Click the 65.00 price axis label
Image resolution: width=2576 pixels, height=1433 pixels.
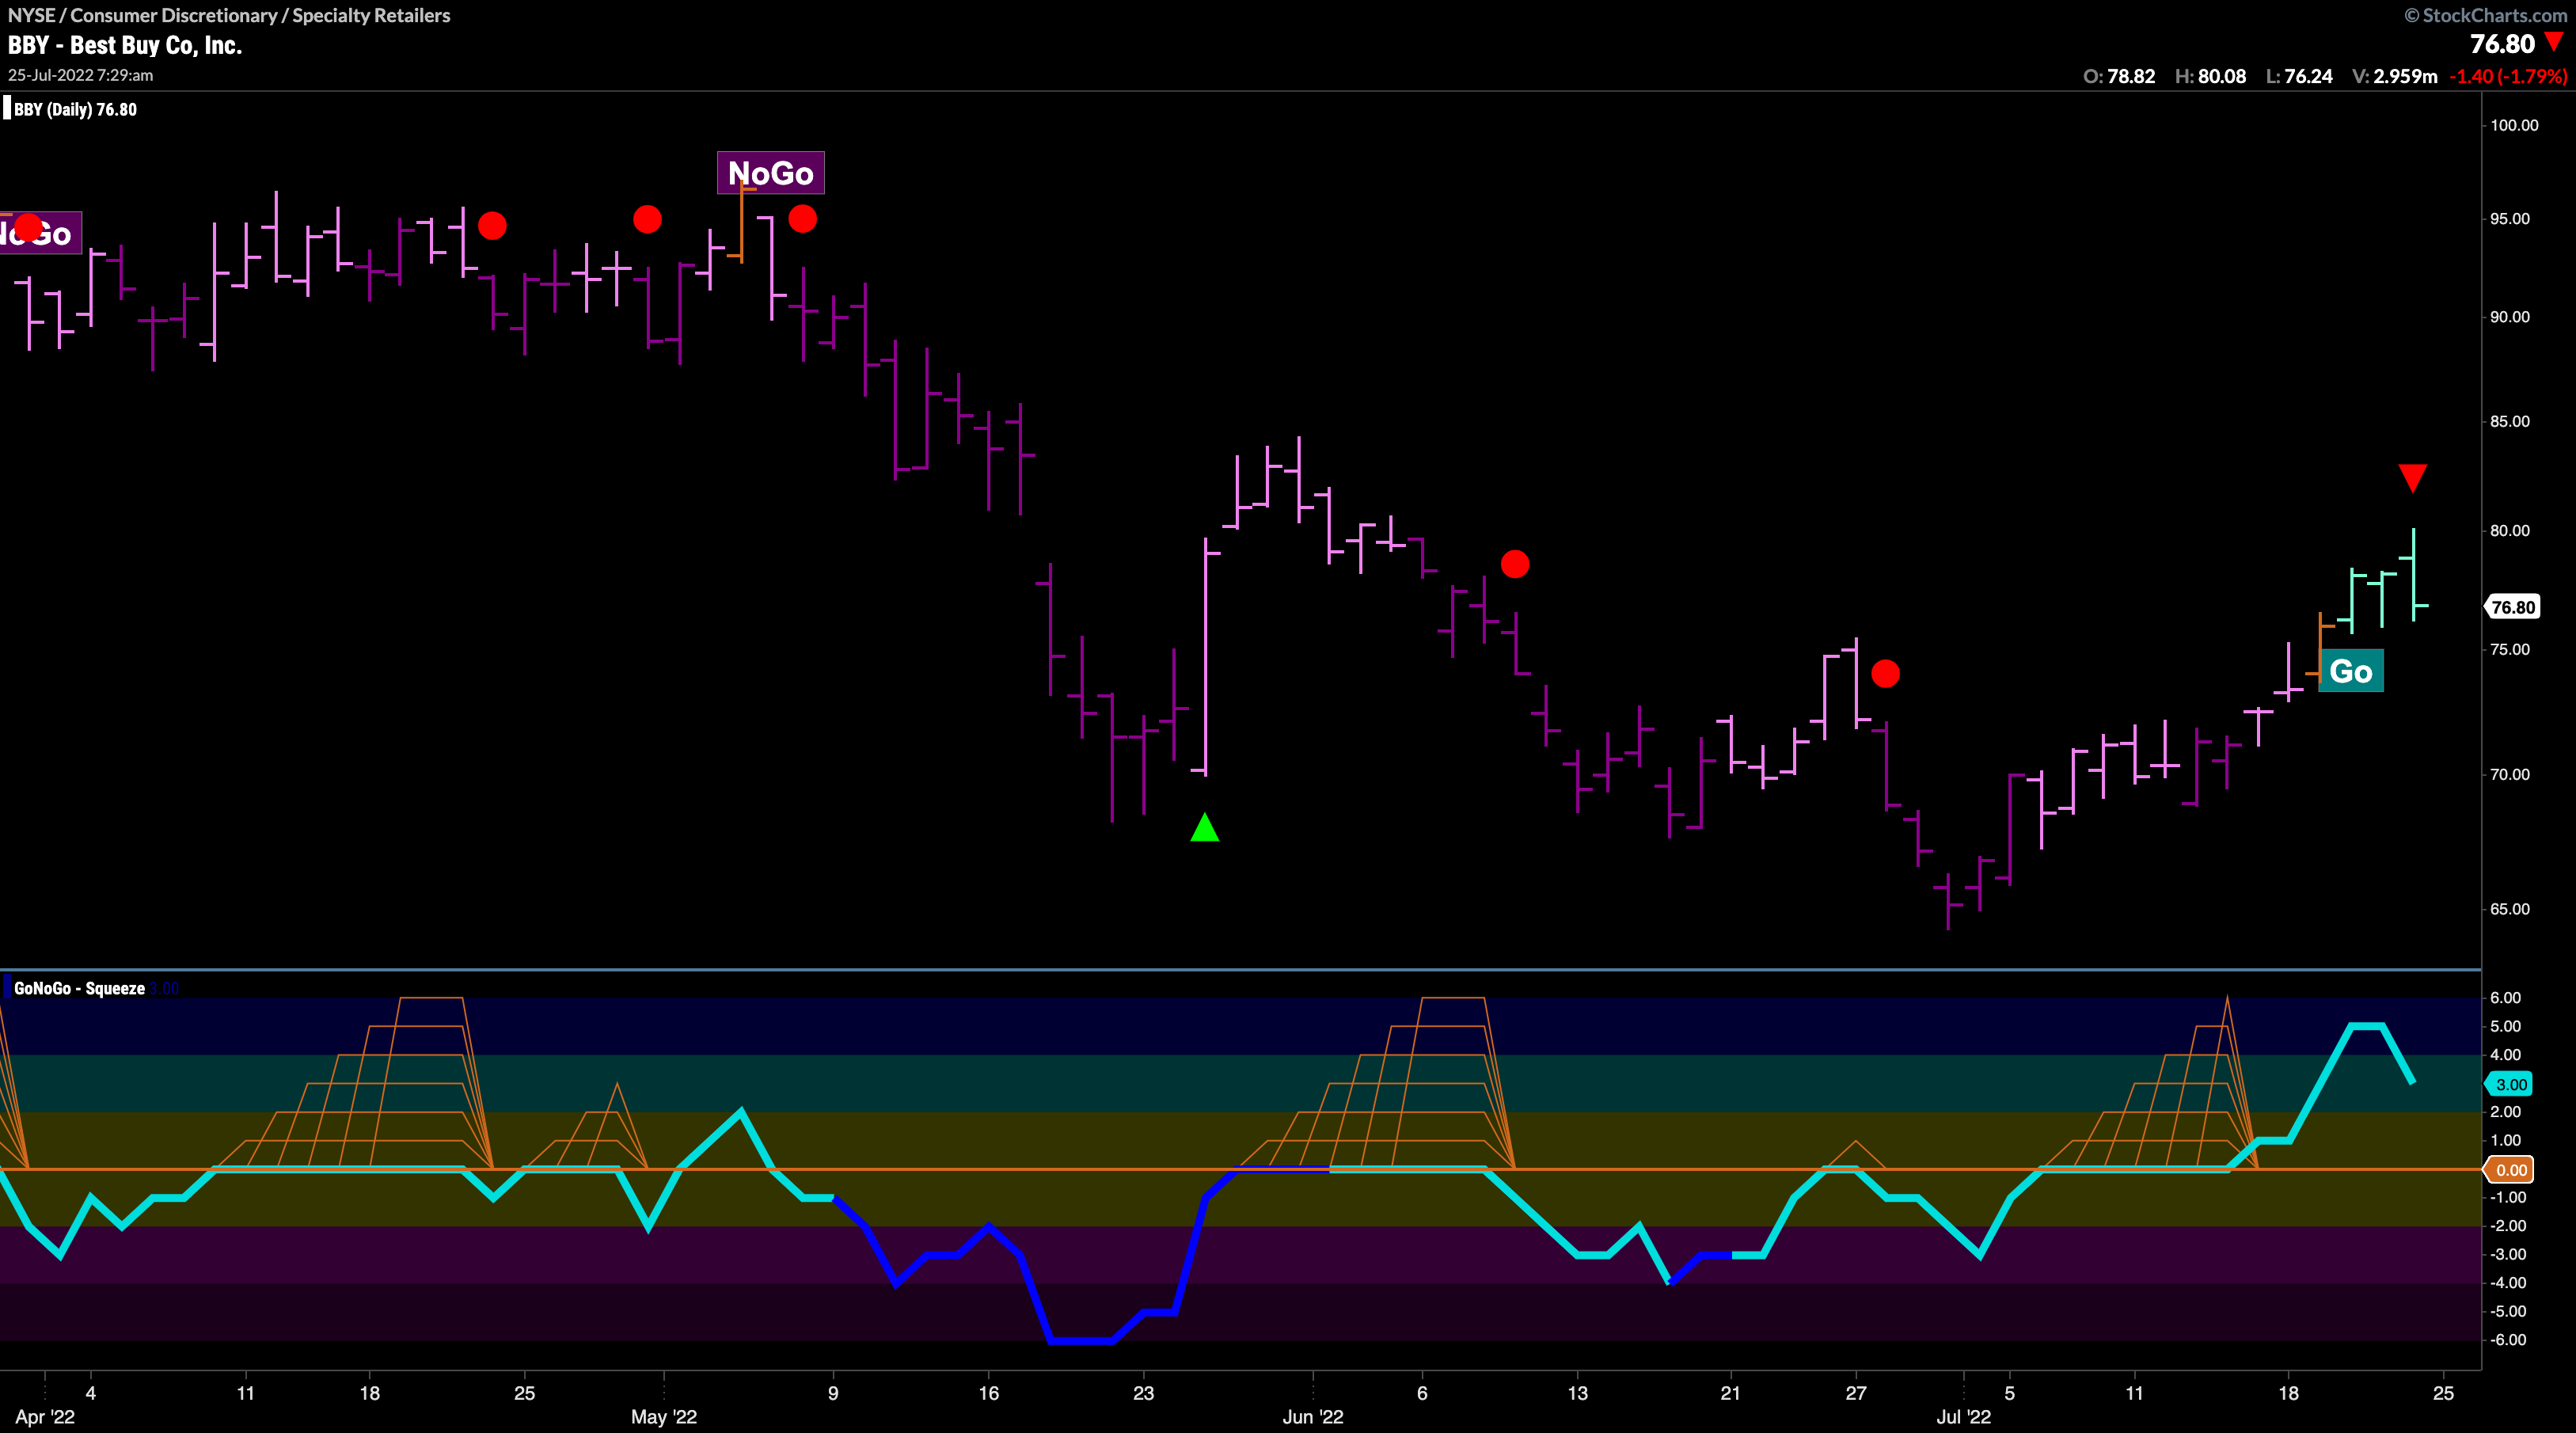(2510, 909)
